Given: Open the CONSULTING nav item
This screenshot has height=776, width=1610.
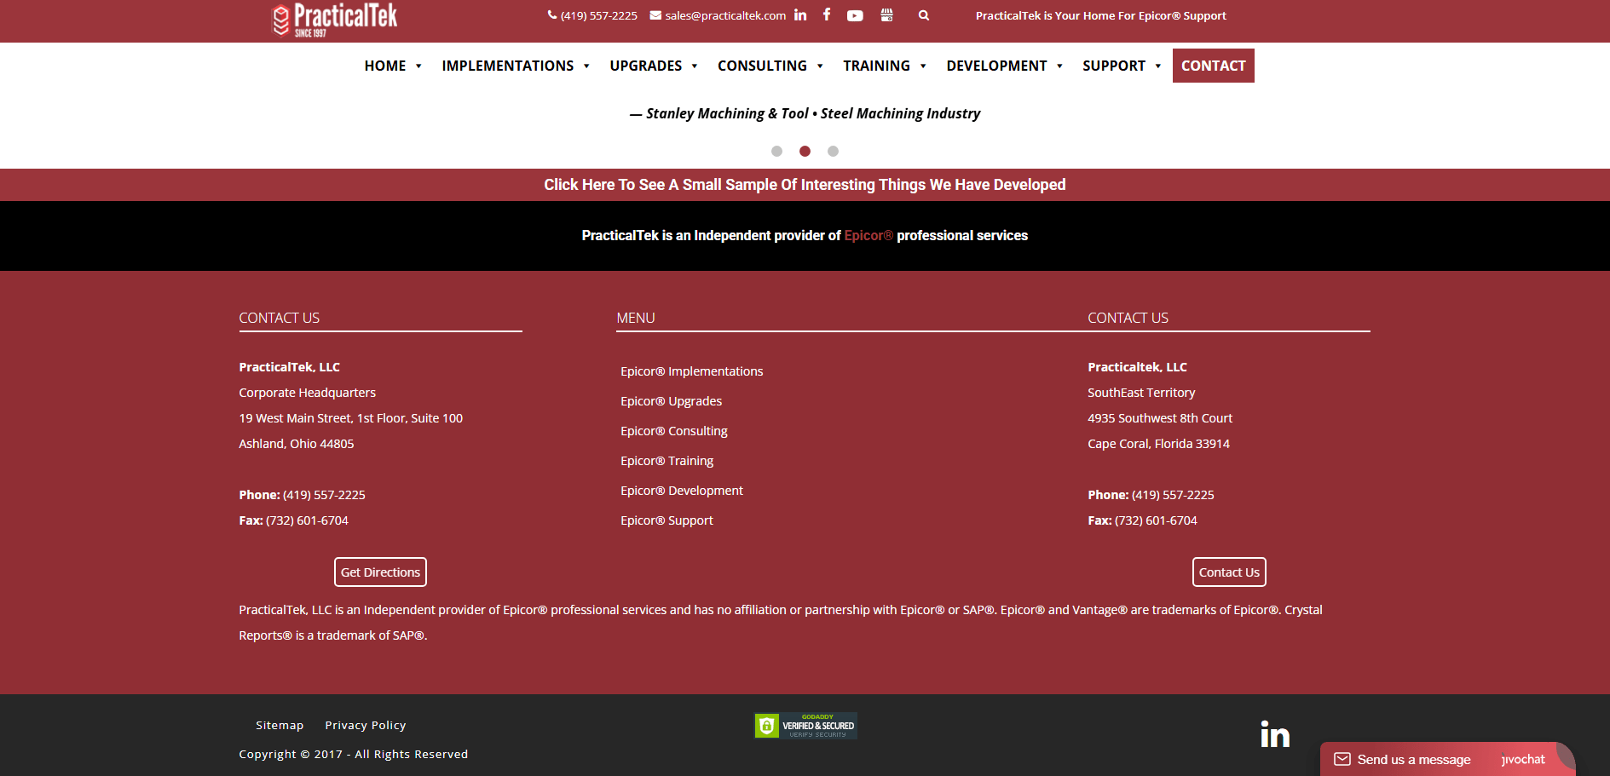Looking at the screenshot, I should coord(762,66).
